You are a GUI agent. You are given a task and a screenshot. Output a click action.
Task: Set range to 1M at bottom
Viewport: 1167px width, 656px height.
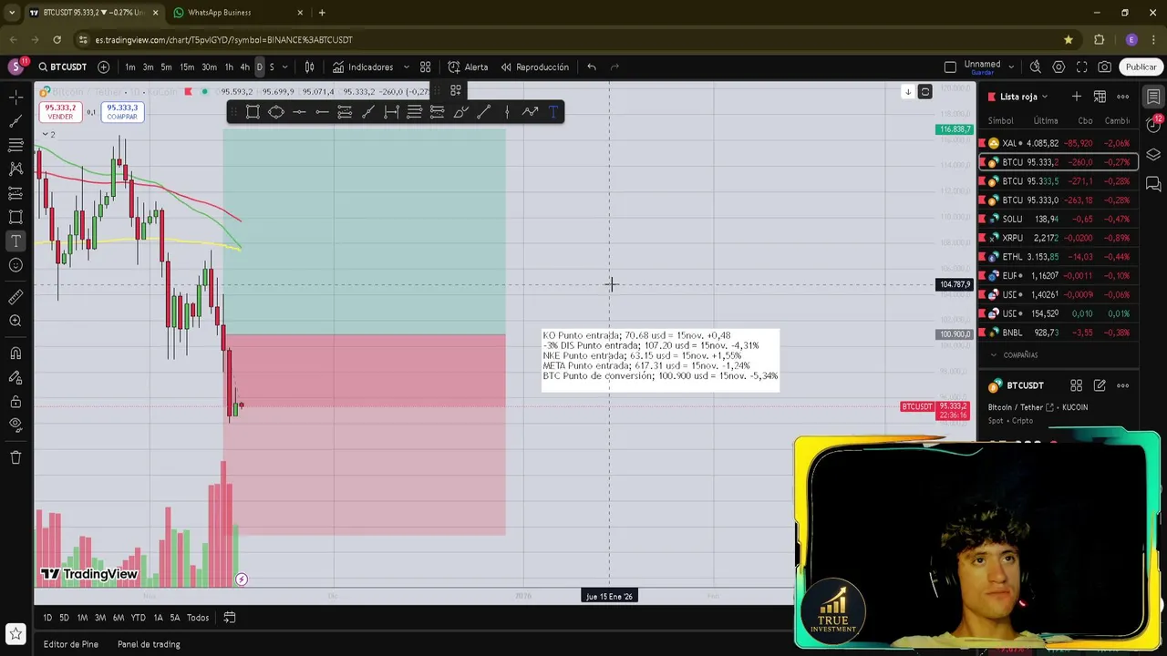point(82,618)
